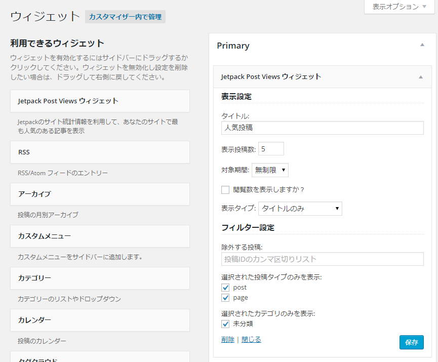Screen dimensions: 438x362
Task: Disable the 未分類 category filter
Action: click(225, 324)
